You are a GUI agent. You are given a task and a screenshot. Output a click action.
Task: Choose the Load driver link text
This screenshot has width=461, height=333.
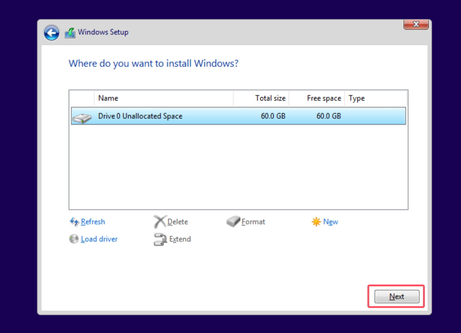[x=99, y=239]
